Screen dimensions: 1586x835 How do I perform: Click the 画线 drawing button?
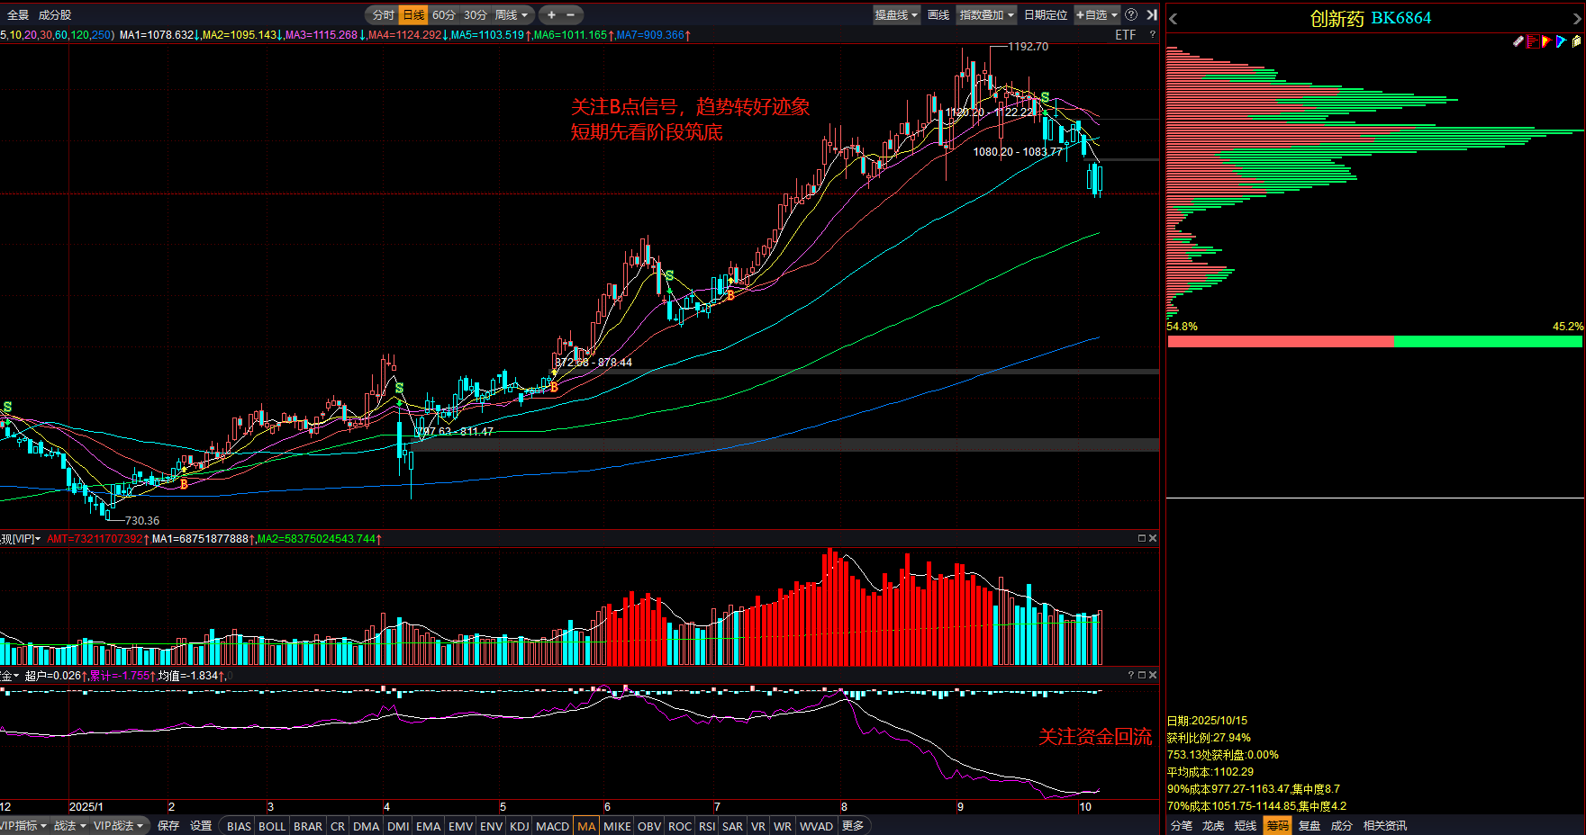click(x=938, y=15)
